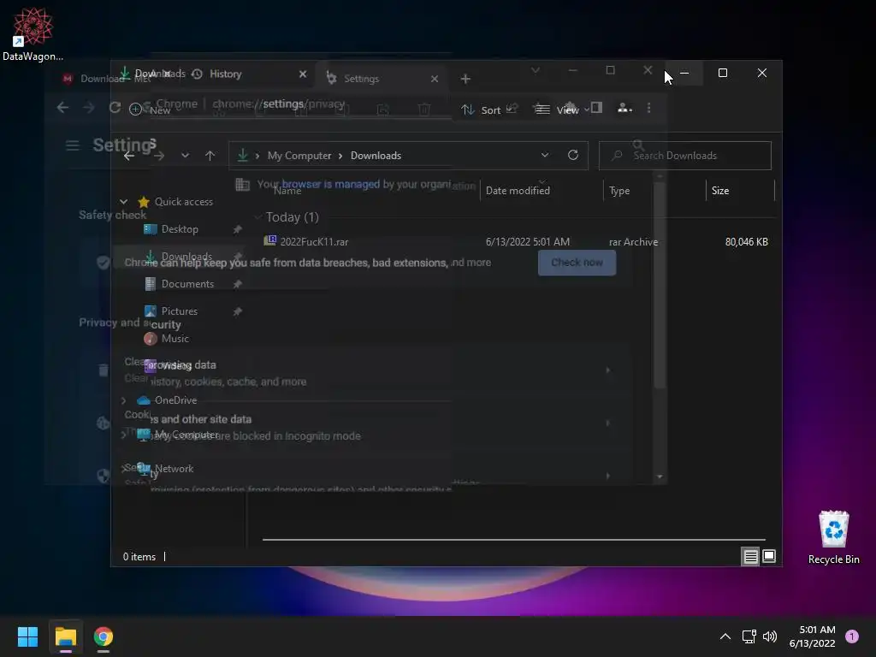Open Pictures from Quick access

click(x=180, y=311)
